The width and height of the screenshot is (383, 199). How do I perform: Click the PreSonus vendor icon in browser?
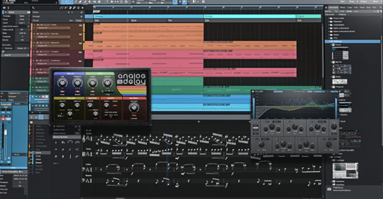tap(331, 41)
